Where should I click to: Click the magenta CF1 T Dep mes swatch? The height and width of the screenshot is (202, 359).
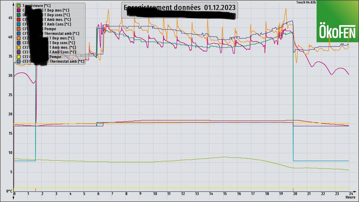(19, 10)
